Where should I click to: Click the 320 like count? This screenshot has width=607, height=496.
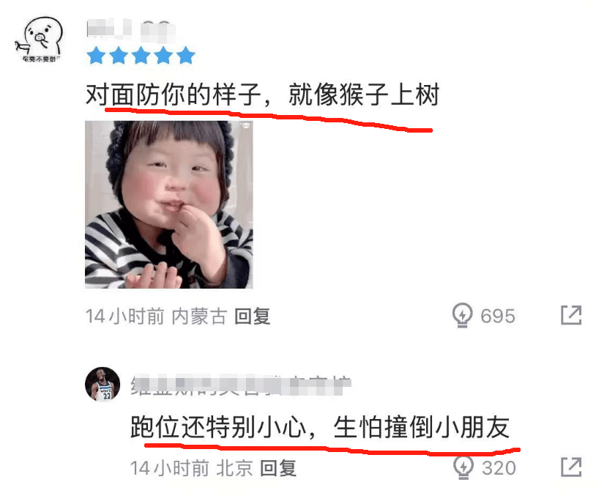tap(499, 468)
